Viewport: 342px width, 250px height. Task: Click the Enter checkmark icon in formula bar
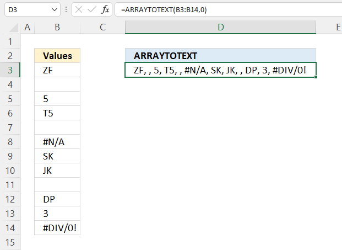(x=91, y=10)
